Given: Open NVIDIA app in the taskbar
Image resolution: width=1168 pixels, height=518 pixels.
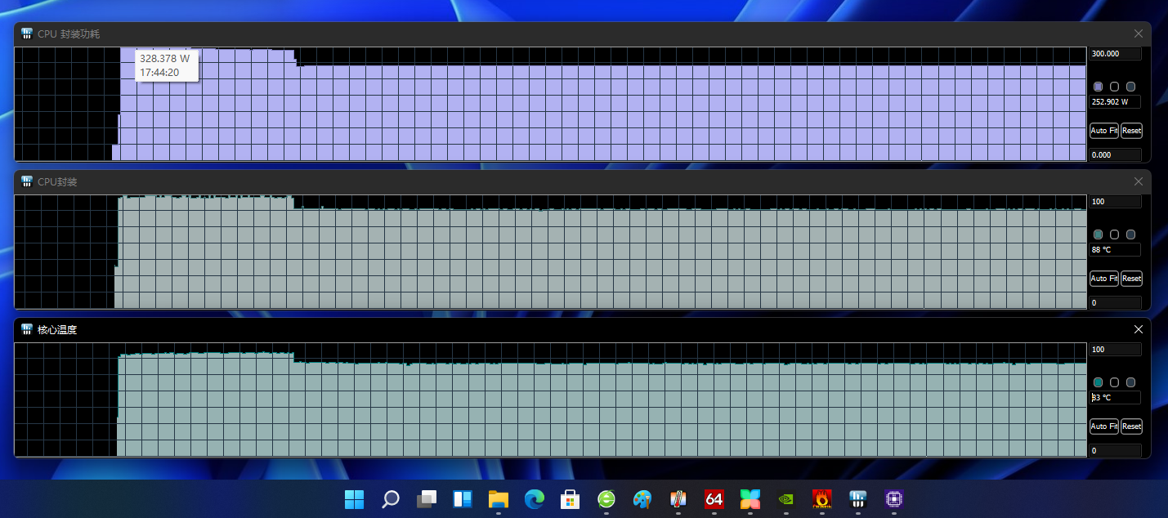Looking at the screenshot, I should [x=785, y=498].
